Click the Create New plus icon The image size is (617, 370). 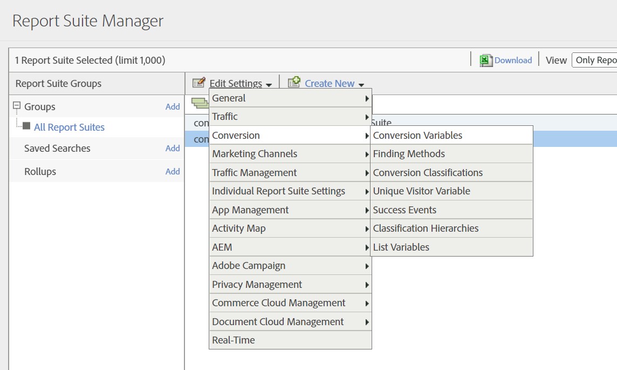coord(294,83)
